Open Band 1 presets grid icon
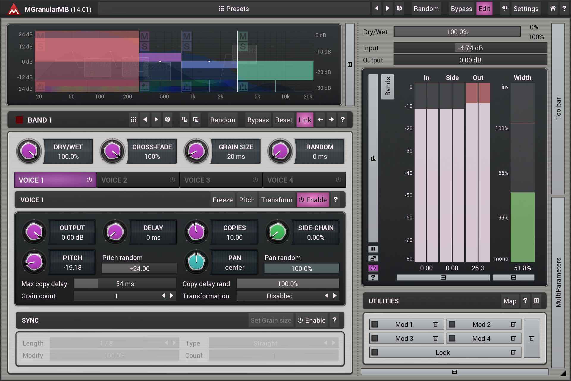Image resolution: width=571 pixels, height=381 pixels. pos(134,120)
